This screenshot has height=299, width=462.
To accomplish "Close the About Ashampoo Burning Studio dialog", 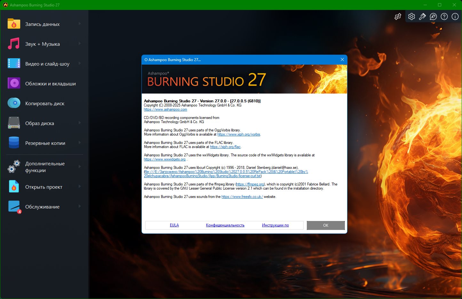I will click(342, 59).
